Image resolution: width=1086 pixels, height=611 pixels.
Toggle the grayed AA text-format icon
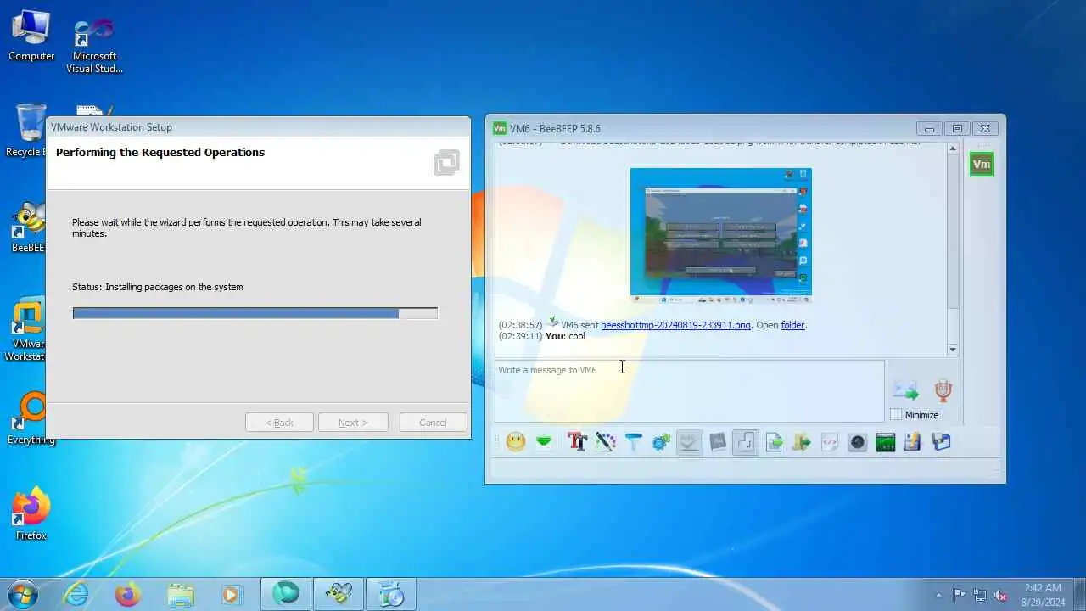click(x=718, y=441)
